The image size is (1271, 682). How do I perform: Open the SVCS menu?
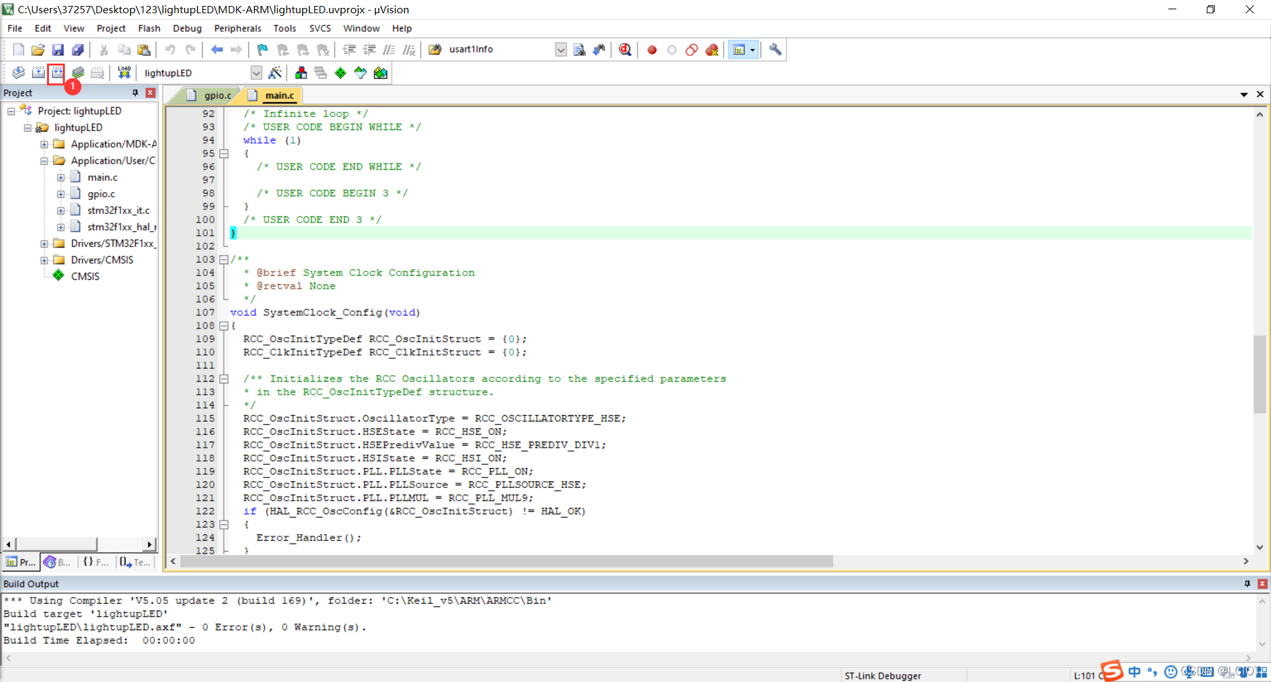320,28
